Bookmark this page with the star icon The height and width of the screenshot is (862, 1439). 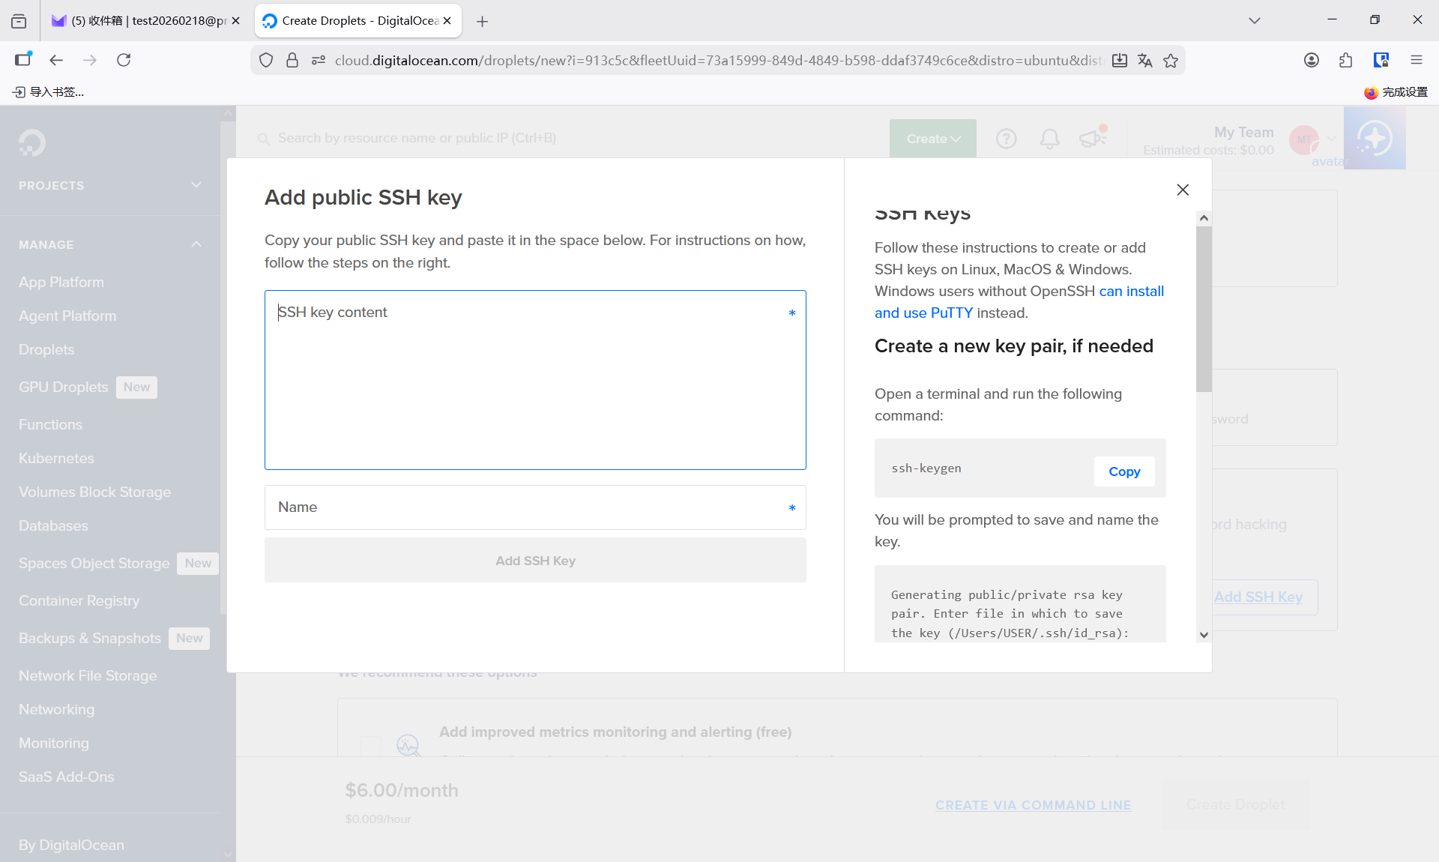tap(1171, 61)
